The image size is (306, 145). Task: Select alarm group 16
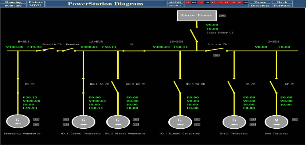click(233, 3)
